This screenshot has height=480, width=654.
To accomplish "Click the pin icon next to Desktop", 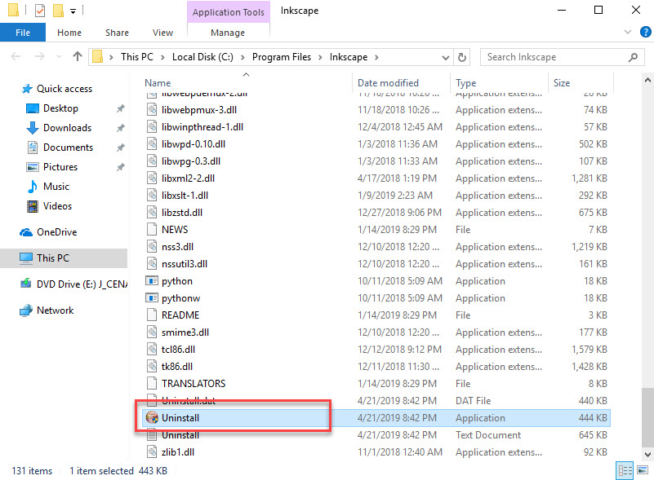I will [121, 108].
